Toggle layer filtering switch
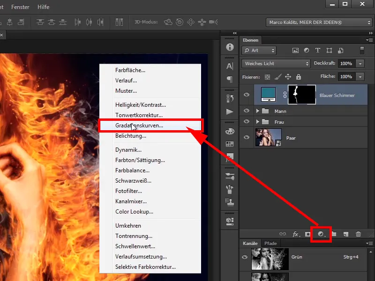 pyautogui.click(x=362, y=51)
